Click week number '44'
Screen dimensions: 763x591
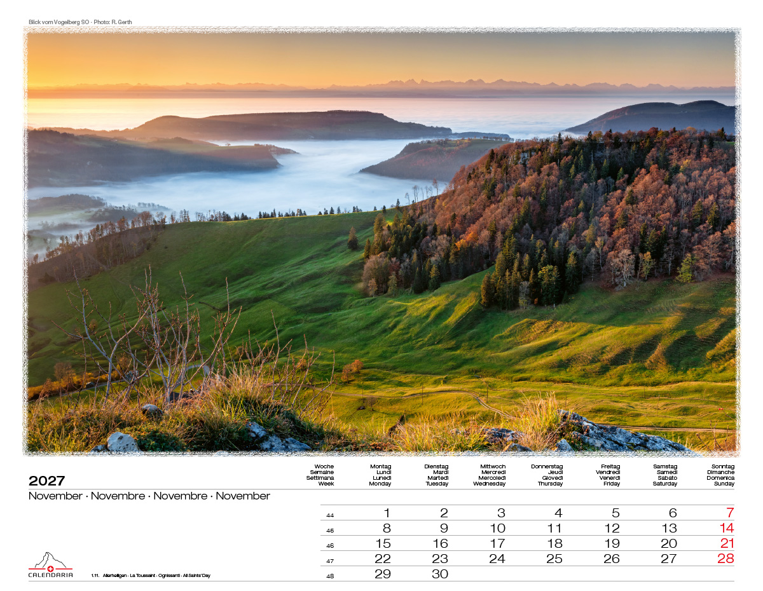[x=330, y=515]
